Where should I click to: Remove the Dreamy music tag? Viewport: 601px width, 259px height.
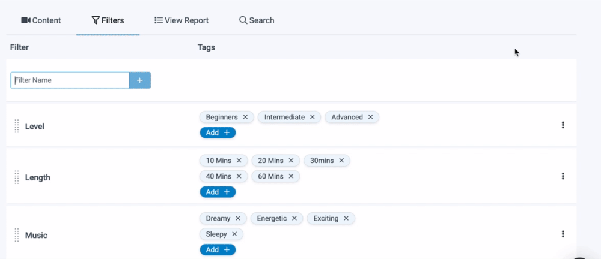[x=237, y=219]
